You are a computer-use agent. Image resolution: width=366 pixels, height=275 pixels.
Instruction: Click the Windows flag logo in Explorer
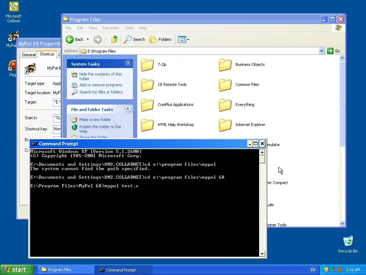coord(338,28)
